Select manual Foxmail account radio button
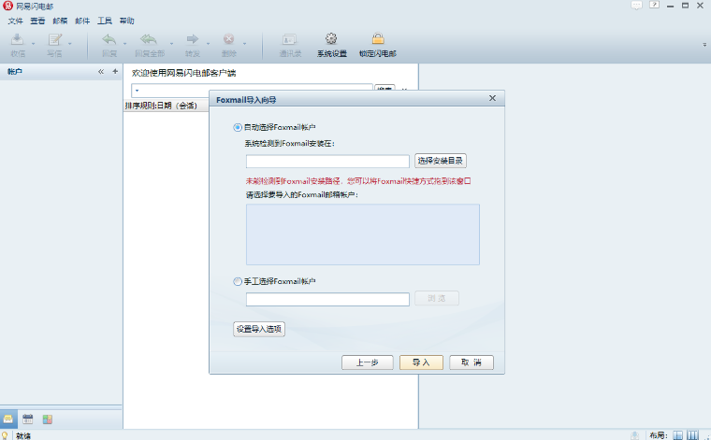Screen dimensions: 711x440 point(237,281)
